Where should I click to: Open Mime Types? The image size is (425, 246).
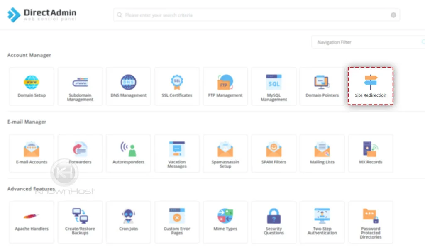click(x=225, y=222)
